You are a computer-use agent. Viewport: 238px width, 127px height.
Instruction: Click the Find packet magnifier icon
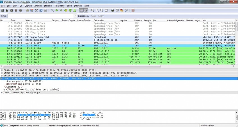point(52,10)
